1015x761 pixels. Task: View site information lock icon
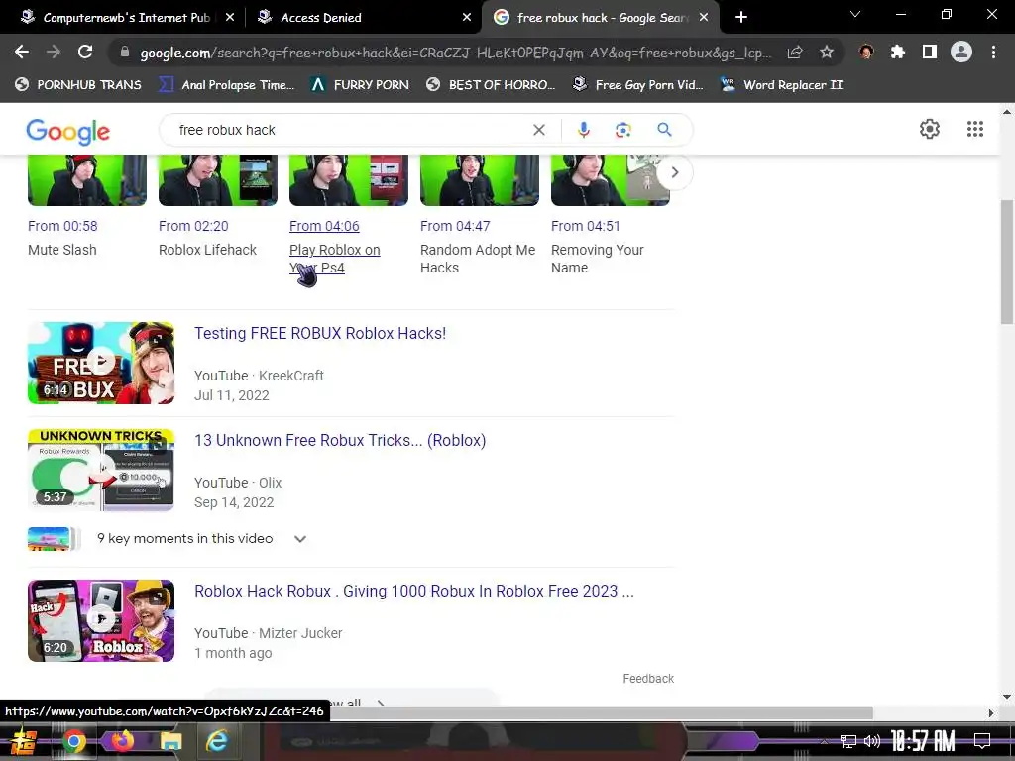[125, 53]
